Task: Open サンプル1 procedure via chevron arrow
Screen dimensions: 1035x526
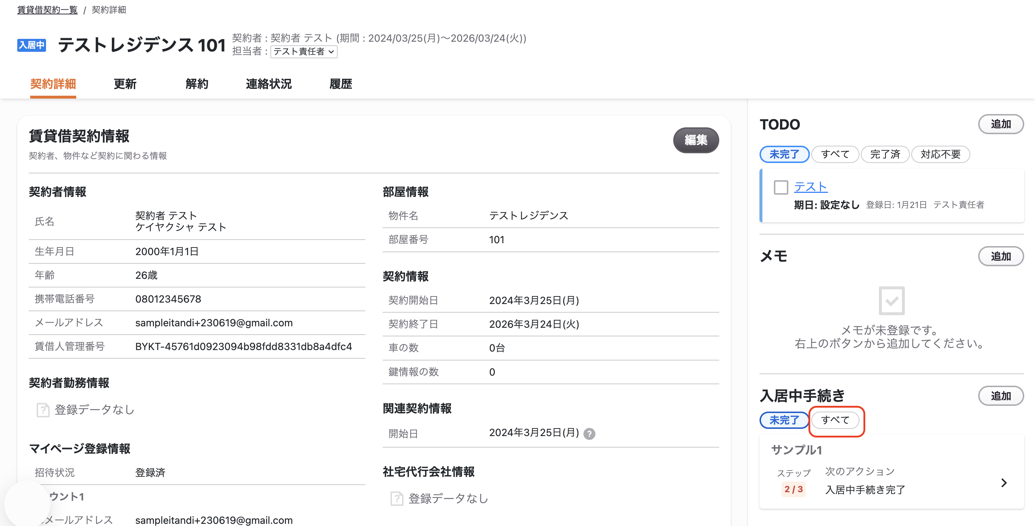Action: (x=1004, y=482)
